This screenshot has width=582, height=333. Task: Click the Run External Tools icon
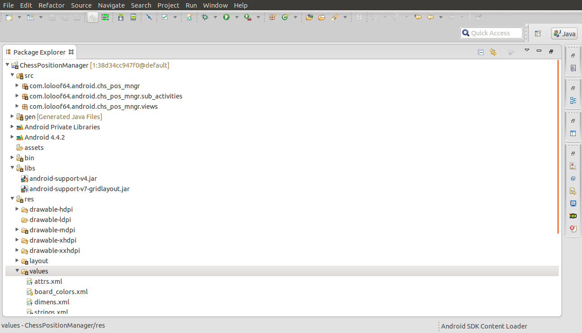tap(248, 17)
